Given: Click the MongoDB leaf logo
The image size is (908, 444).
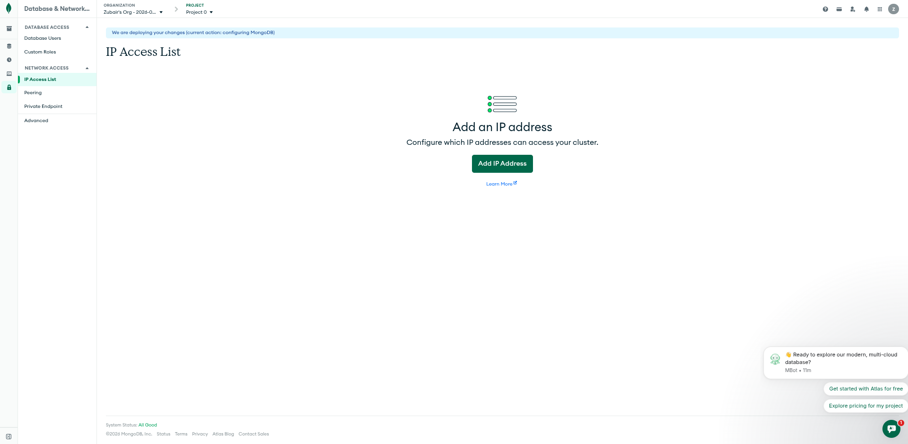Looking at the screenshot, I should point(9,9).
